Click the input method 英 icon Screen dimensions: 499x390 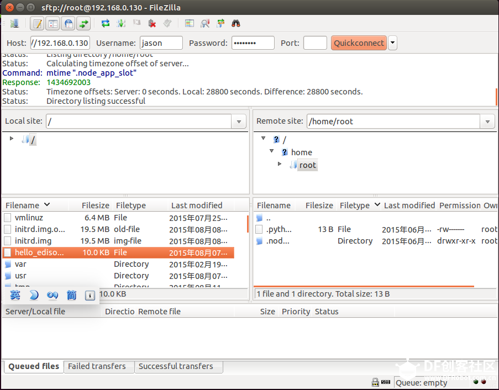[15, 295]
